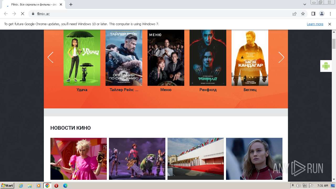The width and height of the screenshot is (336, 189).
Task: Dismiss the Chrome update notification
Action: click(330, 24)
